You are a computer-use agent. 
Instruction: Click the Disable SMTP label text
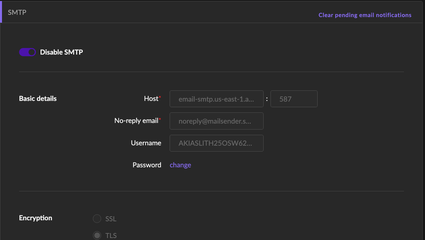pyautogui.click(x=61, y=52)
